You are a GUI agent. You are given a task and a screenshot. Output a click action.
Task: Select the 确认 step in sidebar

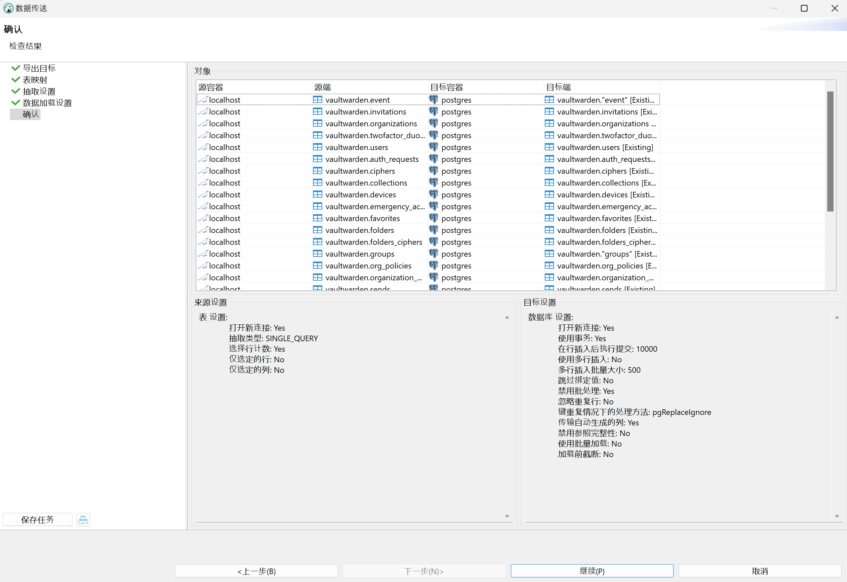point(30,114)
